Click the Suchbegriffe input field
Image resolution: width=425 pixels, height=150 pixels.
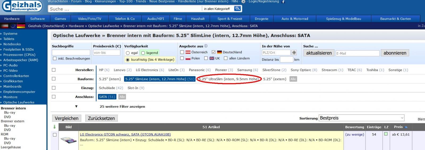click(x=71, y=52)
